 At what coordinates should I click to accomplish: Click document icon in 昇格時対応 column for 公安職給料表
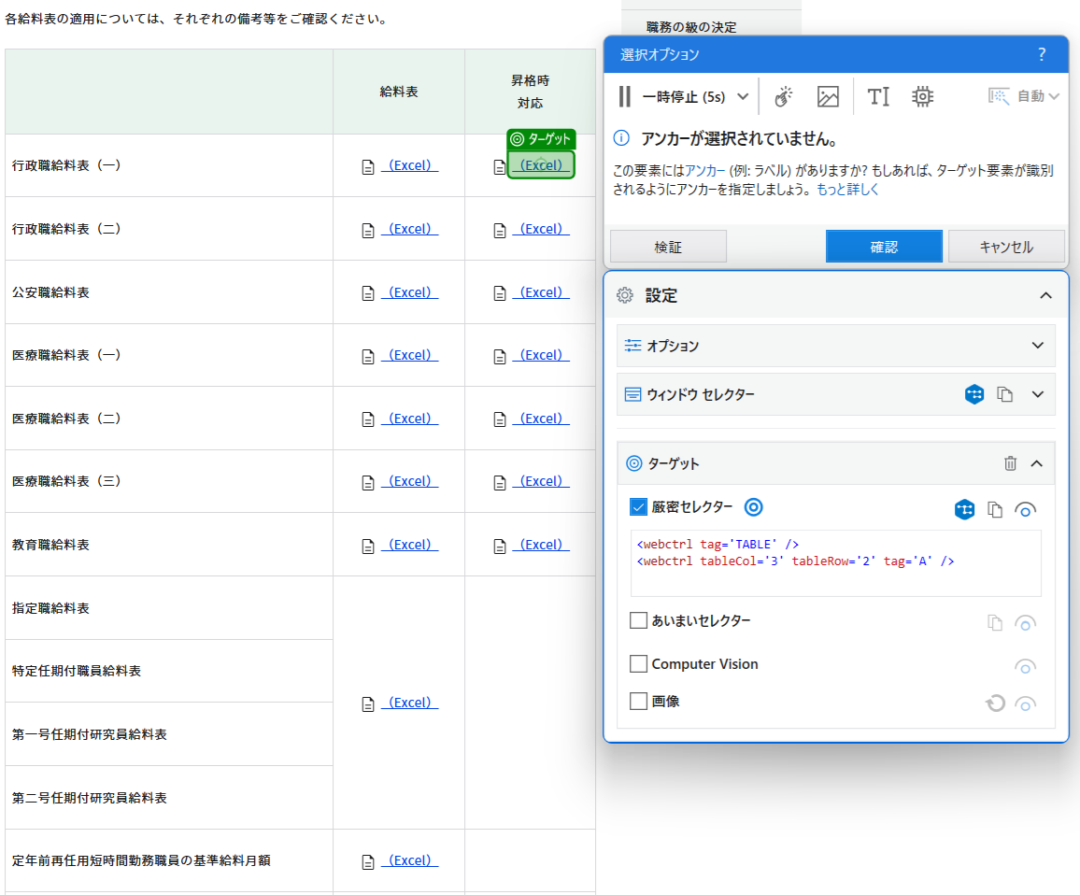click(x=500, y=294)
